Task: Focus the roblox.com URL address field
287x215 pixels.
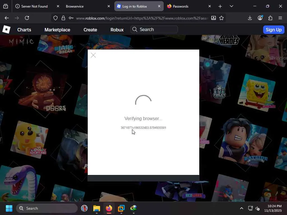Action: coord(142,18)
